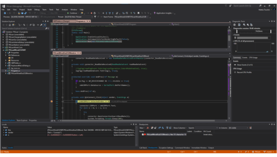This screenshot has height=157, width=277.
Task: Switch to the Team Explorer tab
Action: (22, 120)
